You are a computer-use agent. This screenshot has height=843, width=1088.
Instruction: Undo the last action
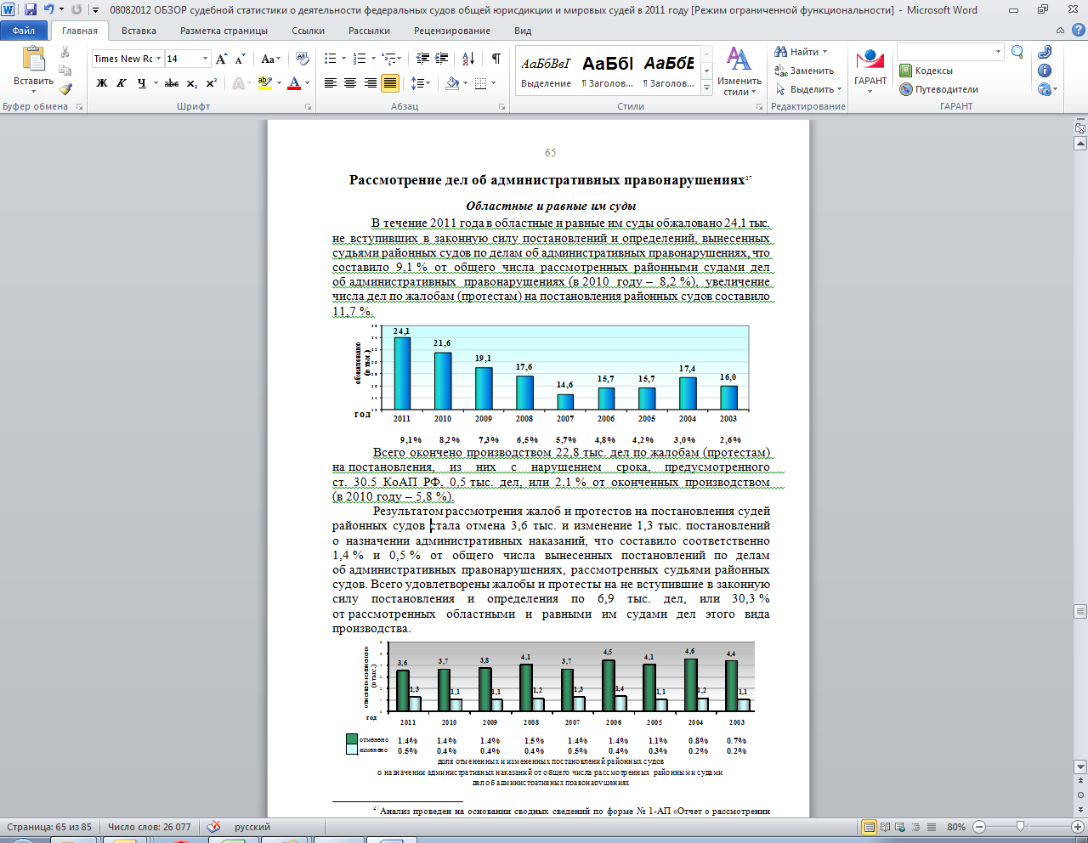(x=48, y=9)
